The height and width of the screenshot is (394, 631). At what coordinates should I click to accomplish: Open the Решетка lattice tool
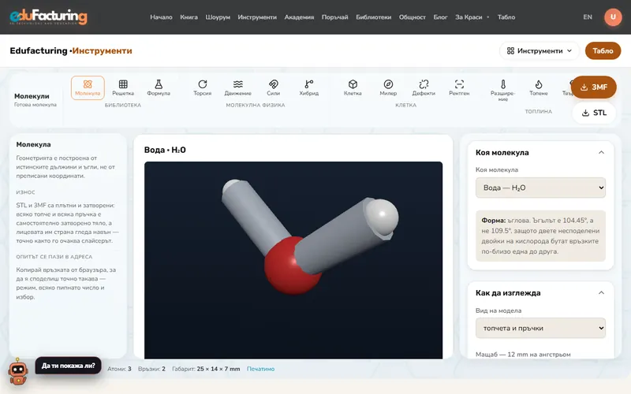point(123,87)
